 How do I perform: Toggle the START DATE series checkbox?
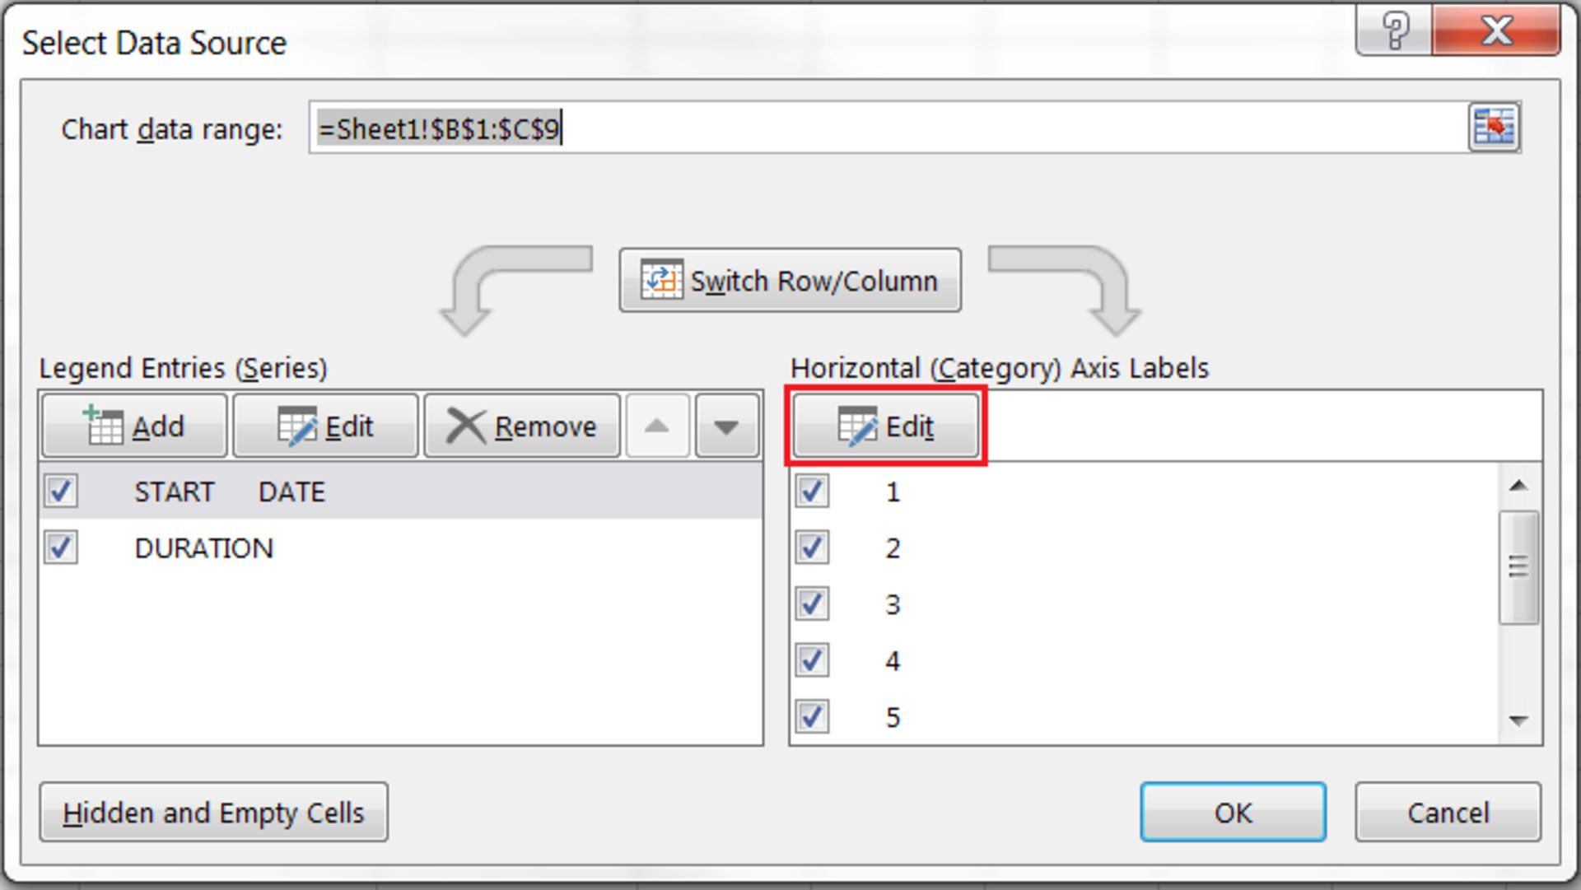pos(60,491)
